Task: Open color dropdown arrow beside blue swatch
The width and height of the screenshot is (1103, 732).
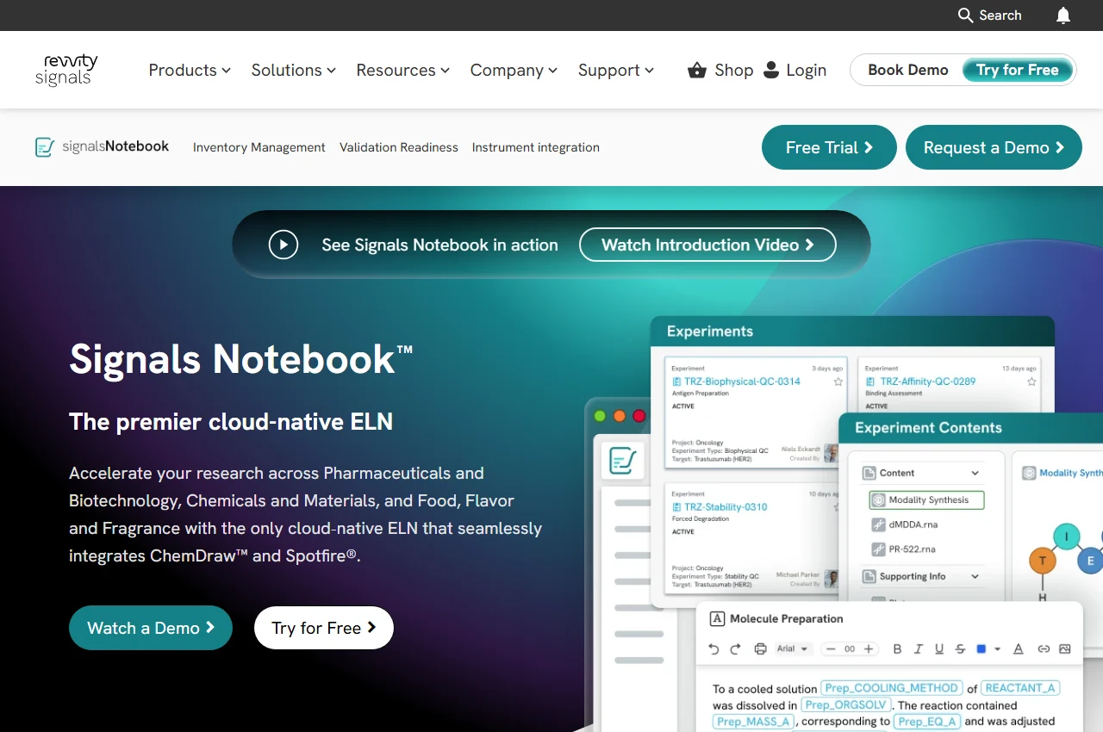Action: (x=997, y=649)
